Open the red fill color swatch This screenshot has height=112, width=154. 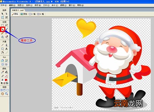pyautogui.click(x=6, y=80)
